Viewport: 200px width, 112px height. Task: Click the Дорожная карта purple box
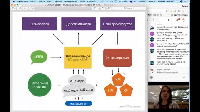pos(79,24)
